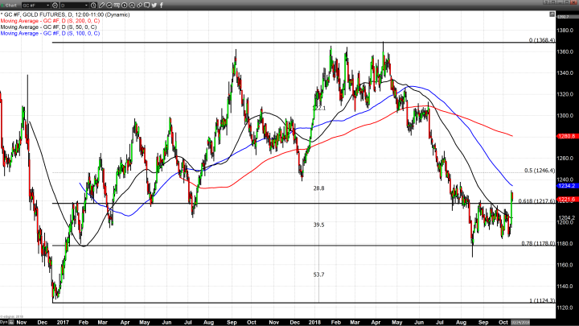579x326 pixels.
Task: Click the circled triangle alert icon
Action: point(132,5)
